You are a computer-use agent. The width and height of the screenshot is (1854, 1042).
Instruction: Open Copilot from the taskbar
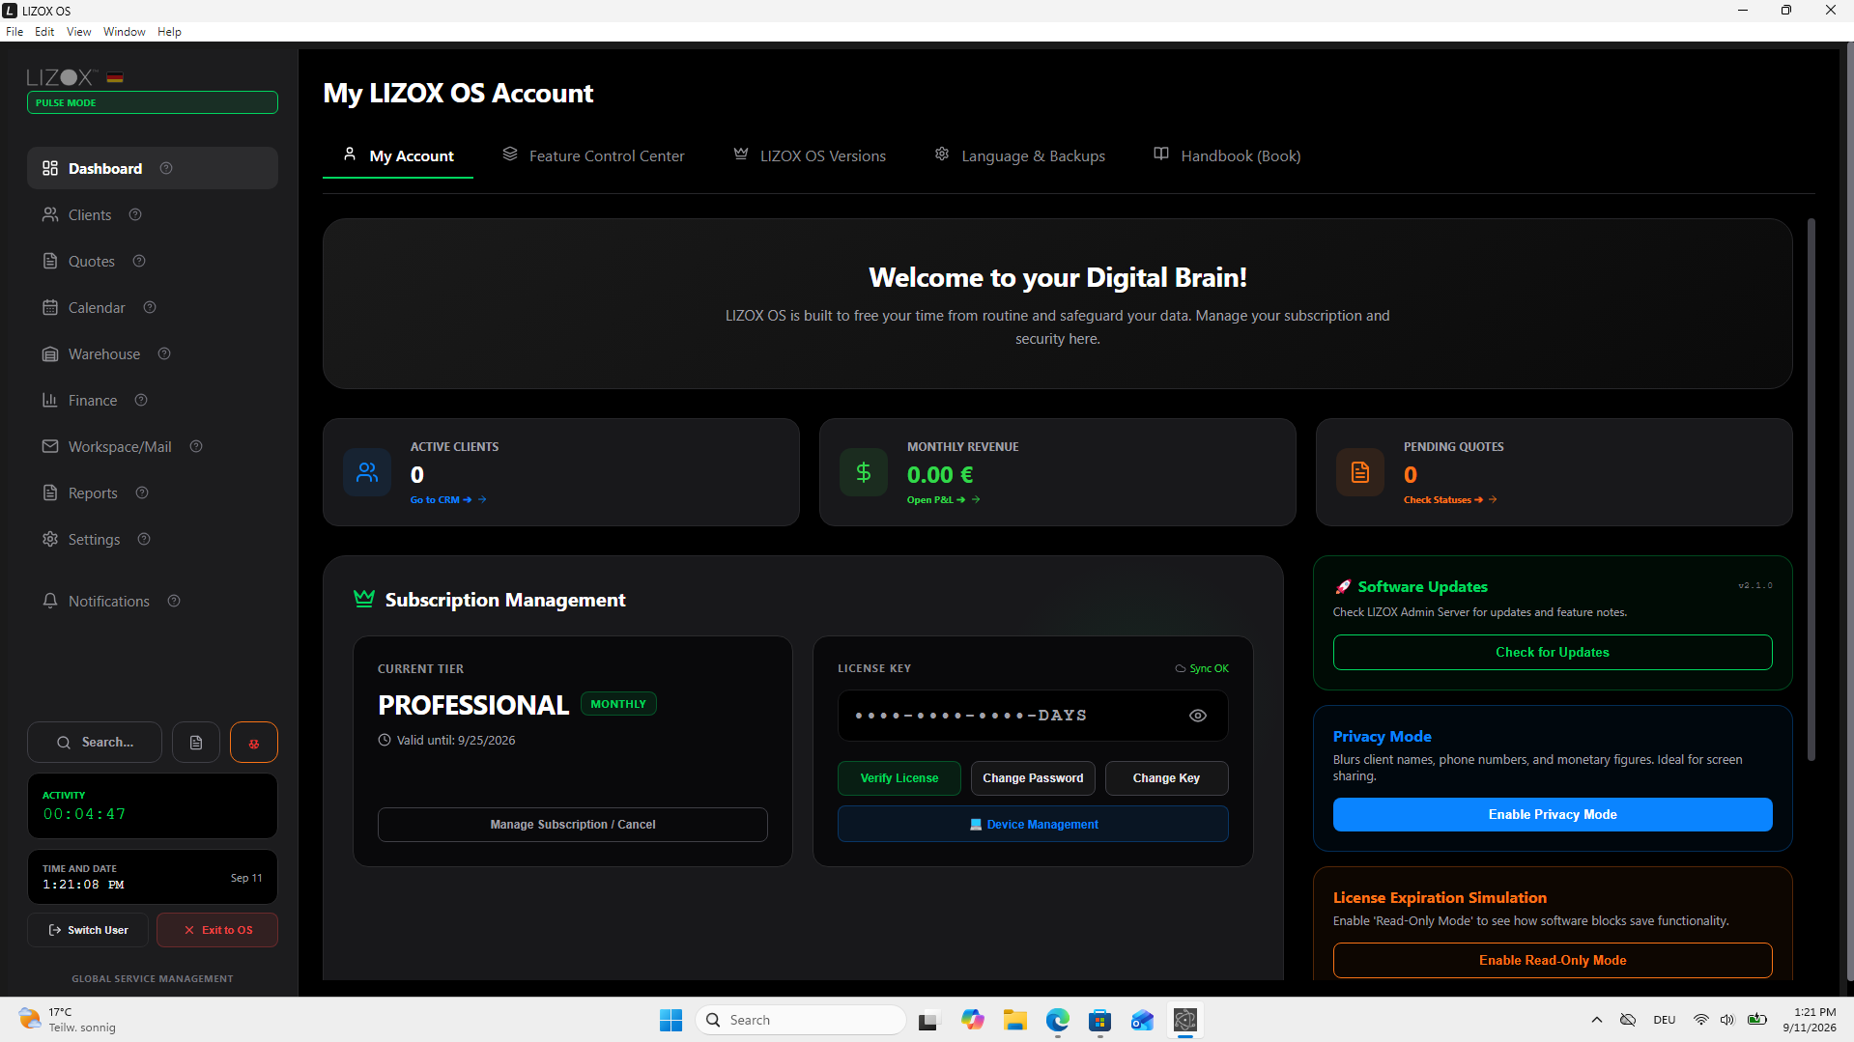pyautogui.click(x=973, y=1020)
